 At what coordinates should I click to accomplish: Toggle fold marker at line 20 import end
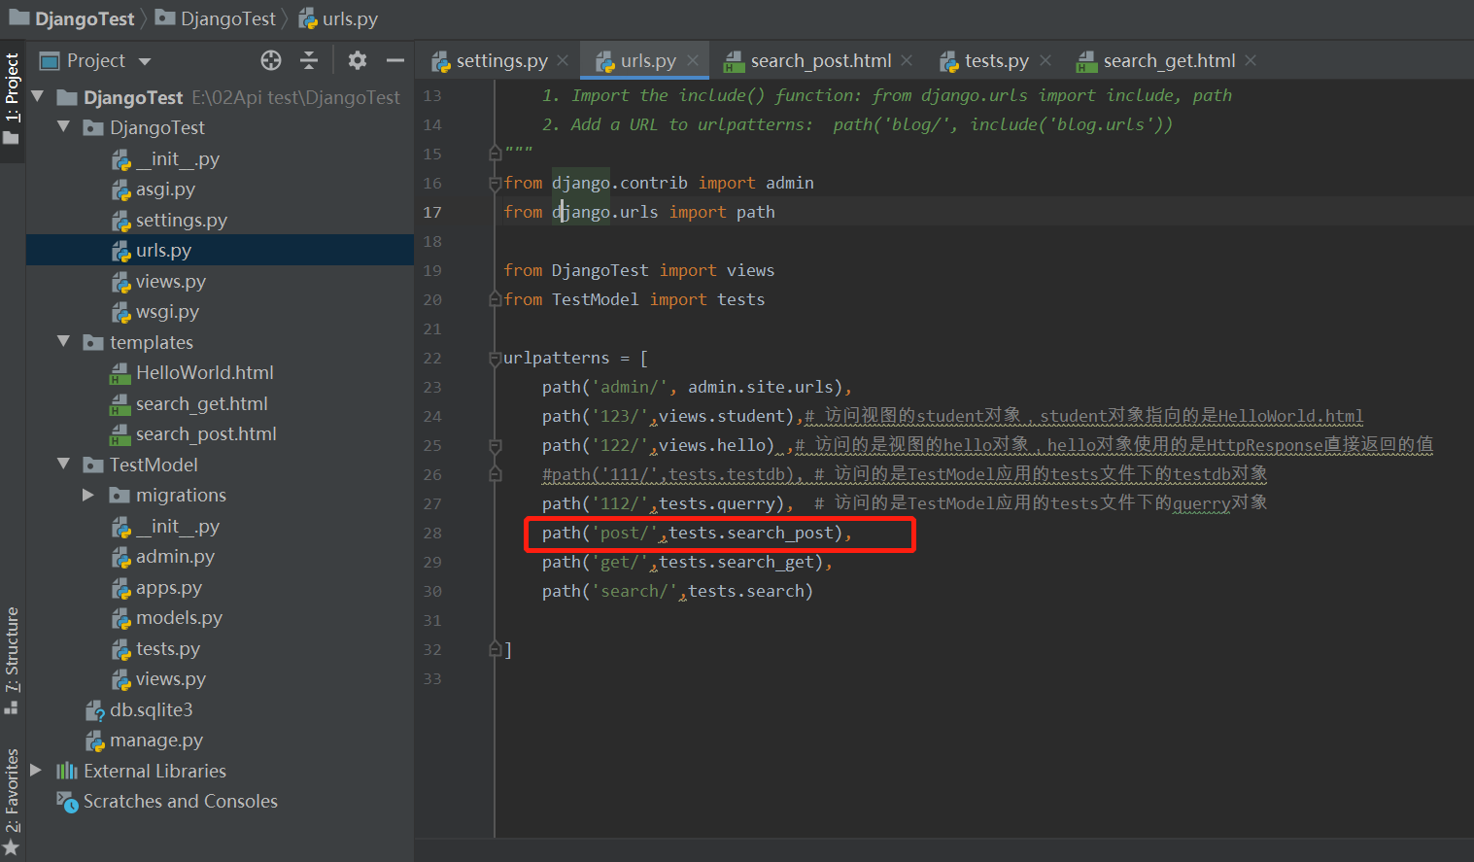point(495,299)
